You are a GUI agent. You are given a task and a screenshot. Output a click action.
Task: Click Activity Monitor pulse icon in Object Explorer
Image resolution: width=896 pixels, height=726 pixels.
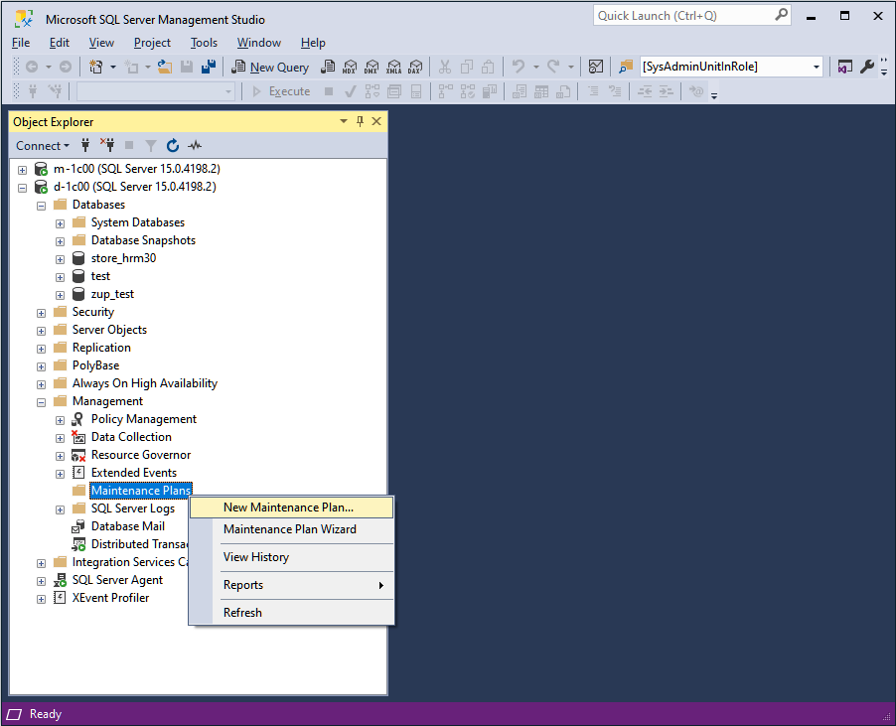[195, 145]
